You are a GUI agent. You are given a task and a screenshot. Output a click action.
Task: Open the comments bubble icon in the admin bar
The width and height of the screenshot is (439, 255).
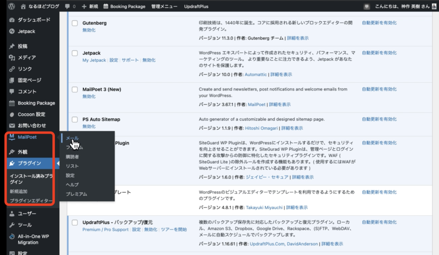tap(67, 6)
